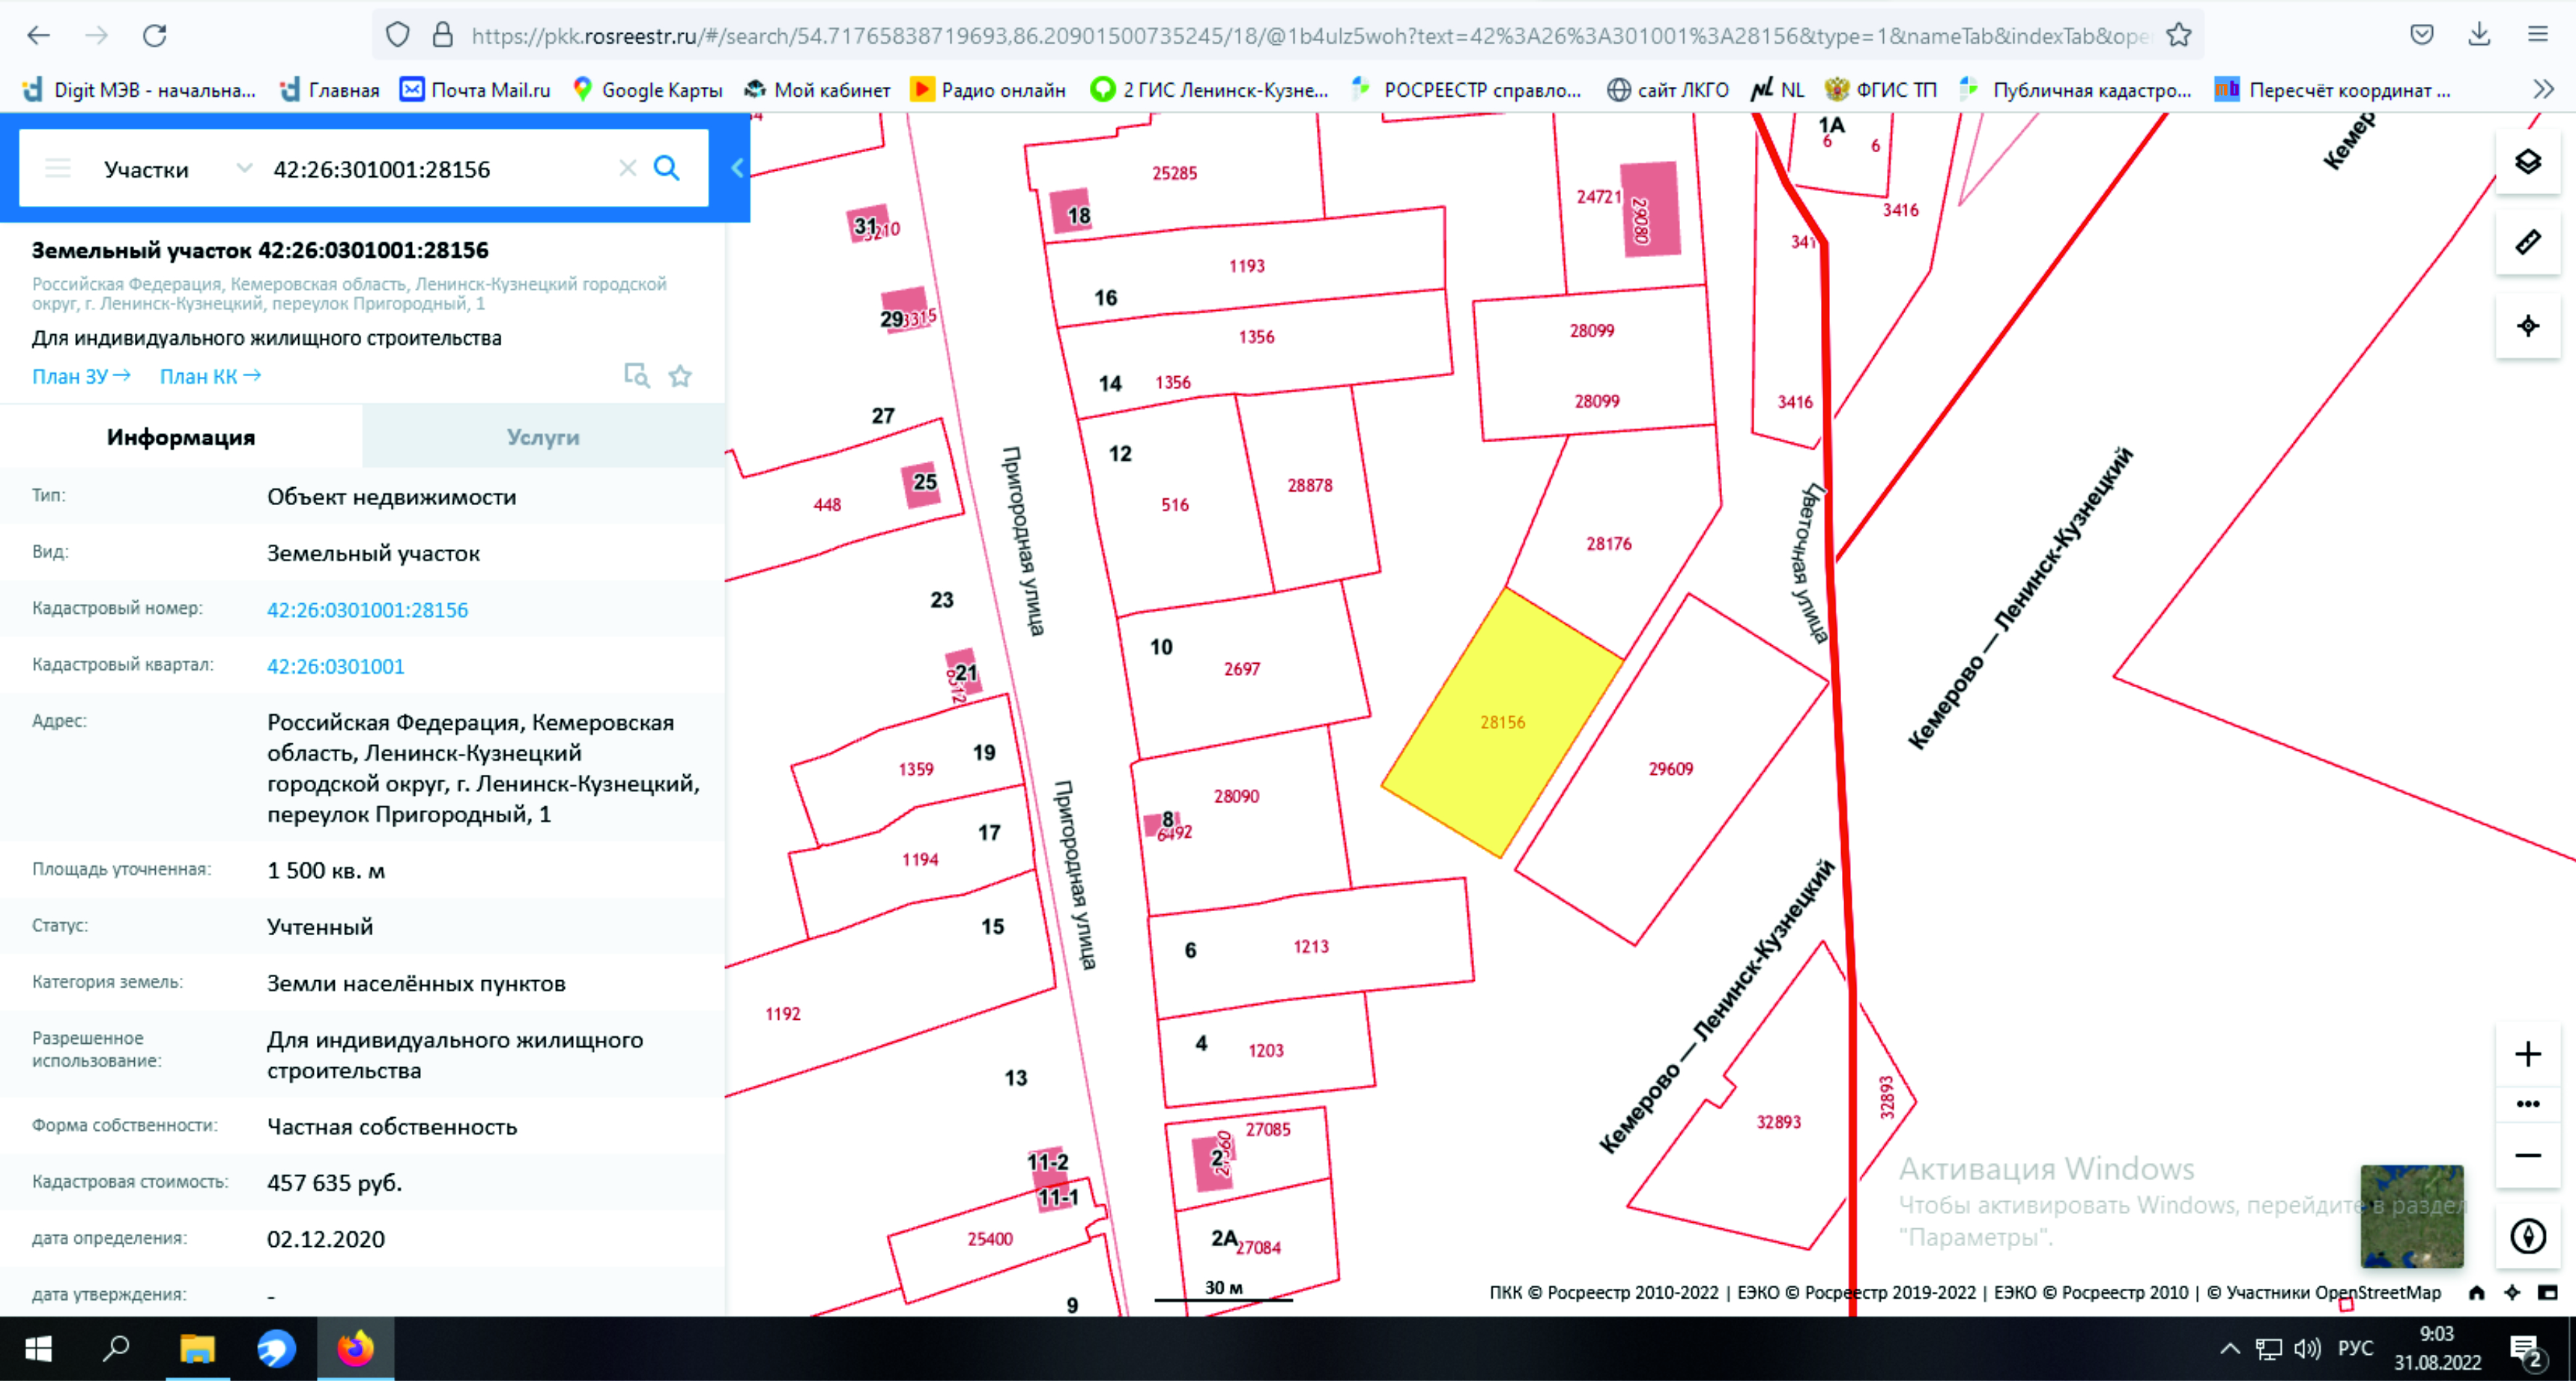The image size is (2576, 1381).
Task: Clear the search field text
Action: point(627,168)
